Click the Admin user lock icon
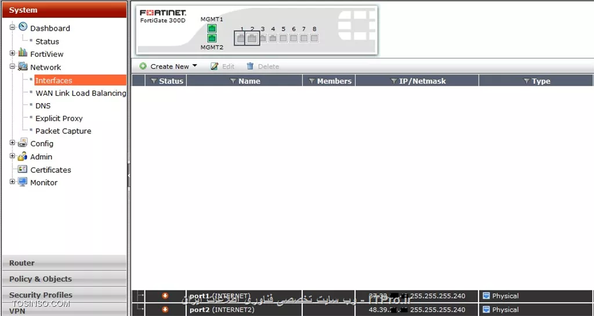 pyautogui.click(x=23, y=156)
